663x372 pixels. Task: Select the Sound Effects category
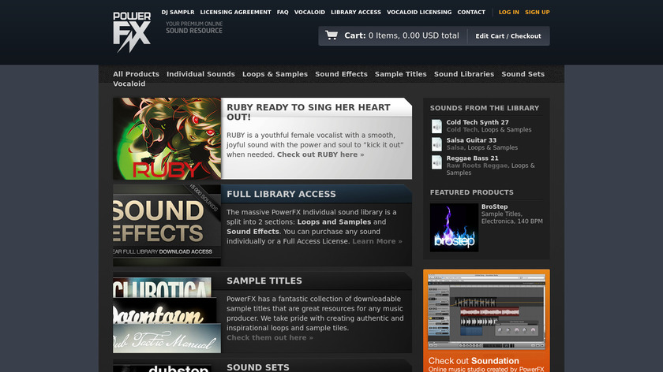point(341,74)
